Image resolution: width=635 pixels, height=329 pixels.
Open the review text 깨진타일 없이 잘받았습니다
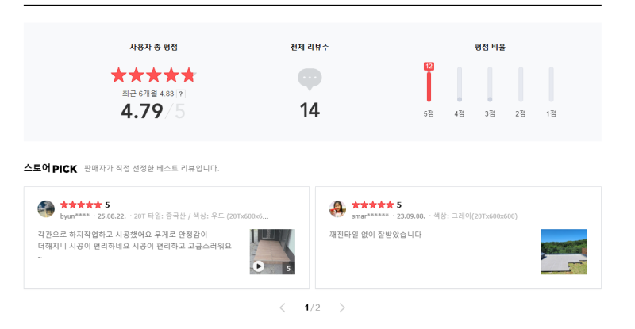pos(375,235)
